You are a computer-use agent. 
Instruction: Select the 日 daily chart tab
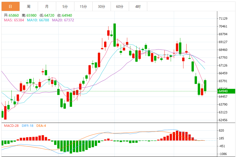[10, 7]
